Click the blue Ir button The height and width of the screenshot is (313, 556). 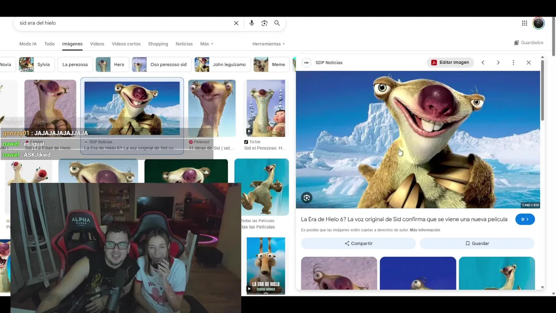(x=525, y=219)
